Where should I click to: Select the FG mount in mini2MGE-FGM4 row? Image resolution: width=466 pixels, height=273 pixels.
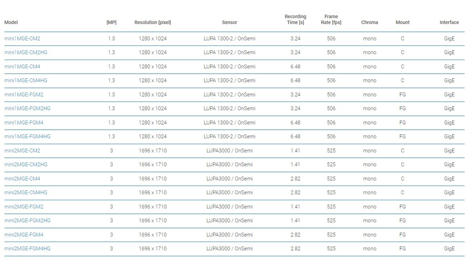pyautogui.click(x=402, y=235)
